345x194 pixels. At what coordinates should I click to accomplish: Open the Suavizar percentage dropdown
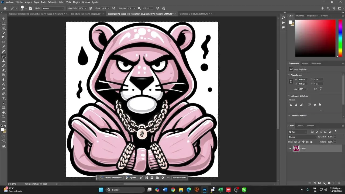click(134, 8)
